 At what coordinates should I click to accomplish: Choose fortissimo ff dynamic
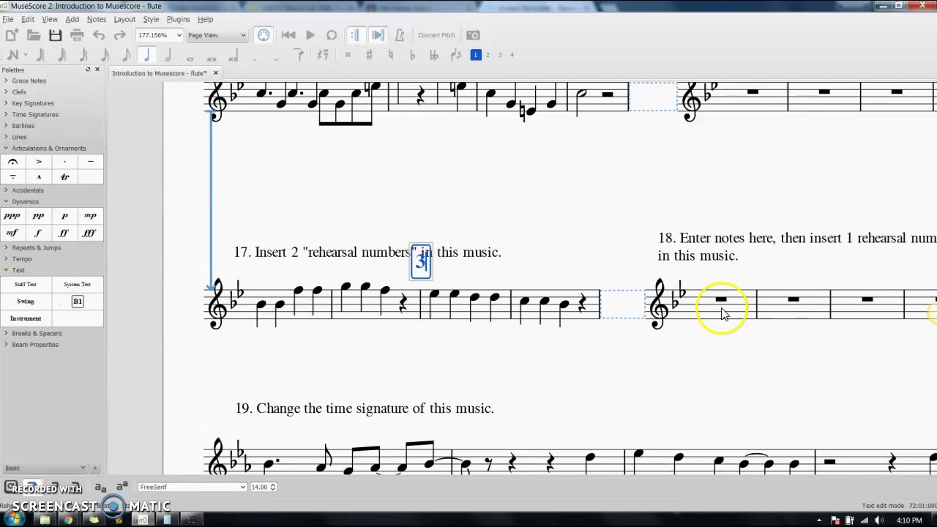(x=64, y=233)
